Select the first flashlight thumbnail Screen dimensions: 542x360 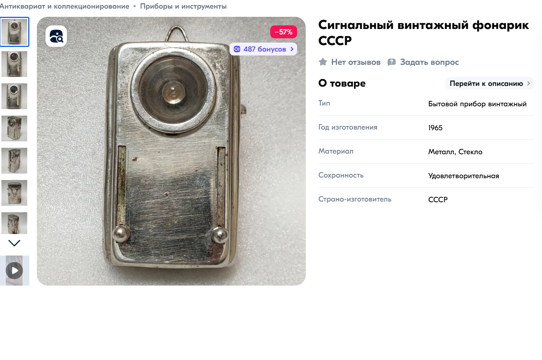(x=14, y=32)
